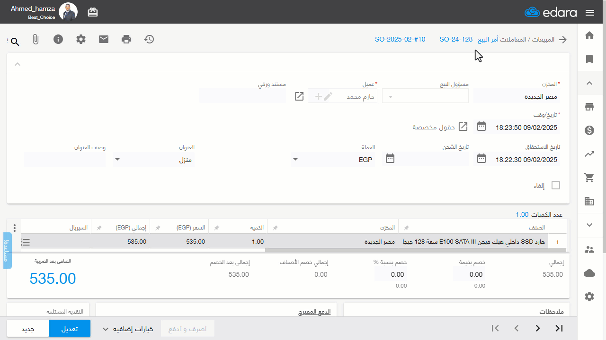Viewport: 606px width, 340px height.
Task: Open the shopping cart purchasing icon
Action: click(589, 178)
